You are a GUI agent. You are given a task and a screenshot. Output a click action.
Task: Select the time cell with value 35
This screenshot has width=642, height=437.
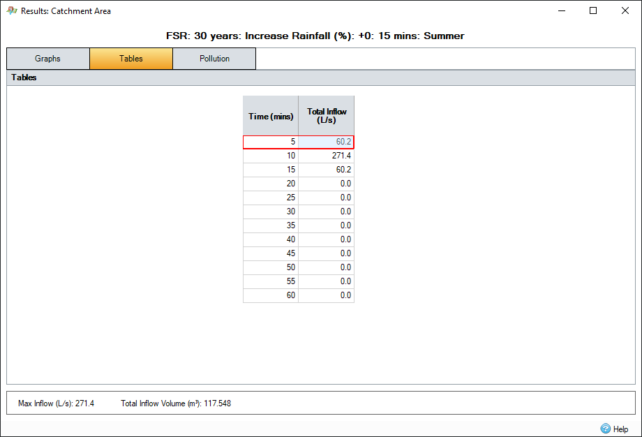(x=271, y=225)
